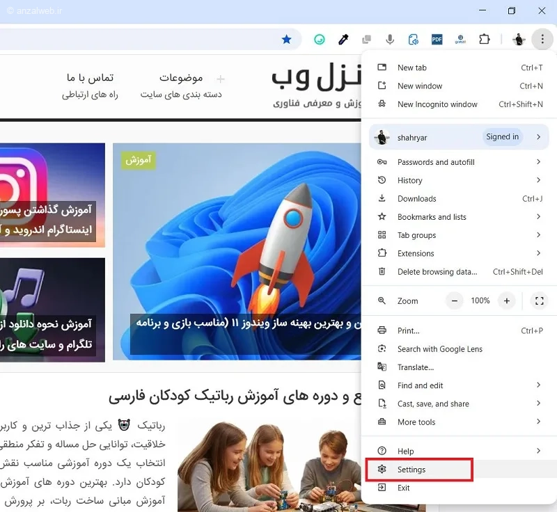Increase zoom with the plus button
The image size is (557, 512).
pos(507,301)
